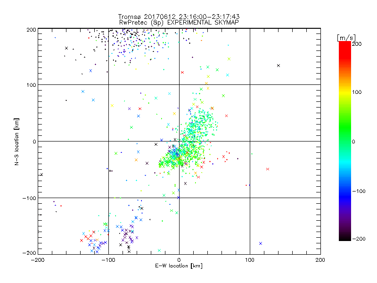
Task: Click the '0' tick on N-S axis
Action: (x=34, y=141)
